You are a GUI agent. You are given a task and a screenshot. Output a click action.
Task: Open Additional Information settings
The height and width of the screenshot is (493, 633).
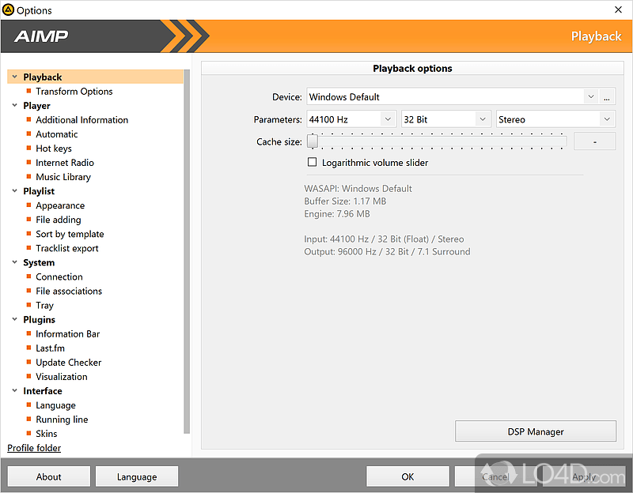tap(82, 120)
